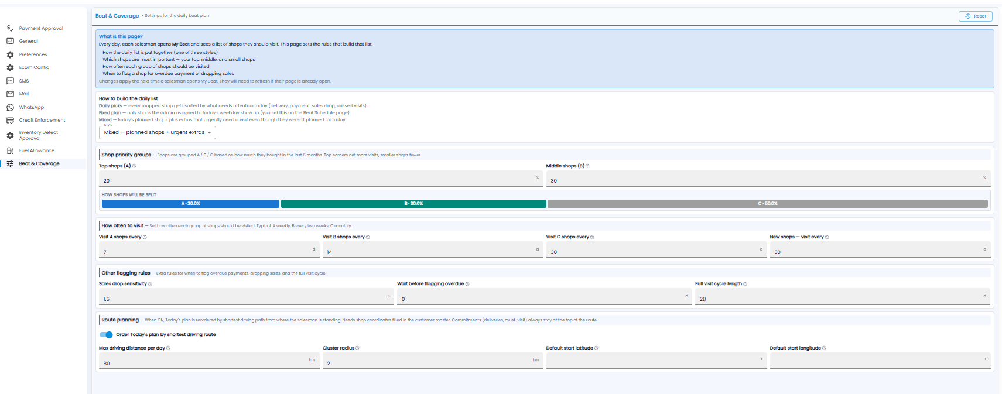1002x394 pixels.
Task: Click info icon beside Wait before flagging overdue
Action: pyautogui.click(x=467, y=284)
